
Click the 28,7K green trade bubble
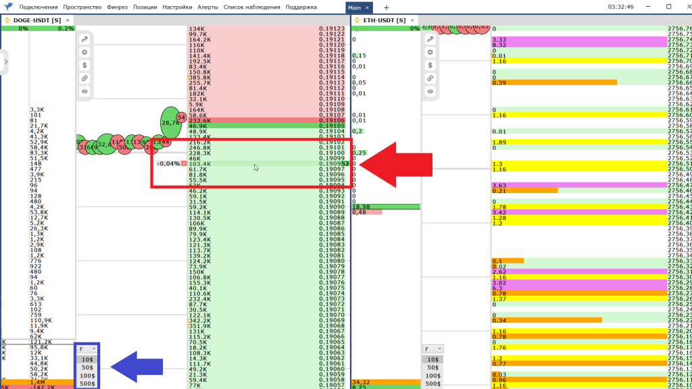tap(170, 123)
